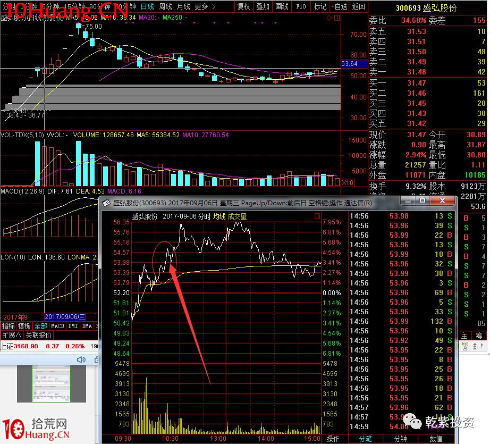Select the 分钟 minute tab
This screenshot has width=490, height=444.
[x=401, y=439]
